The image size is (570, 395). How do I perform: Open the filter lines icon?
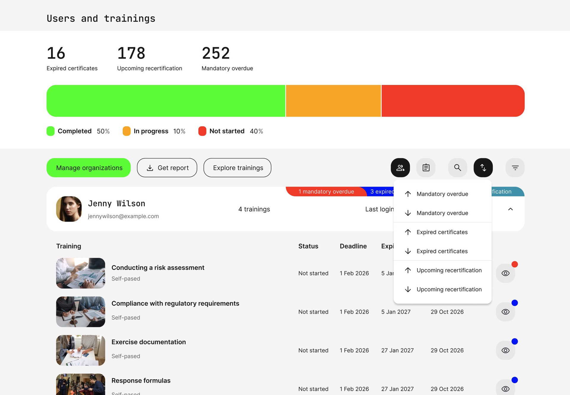(x=515, y=168)
